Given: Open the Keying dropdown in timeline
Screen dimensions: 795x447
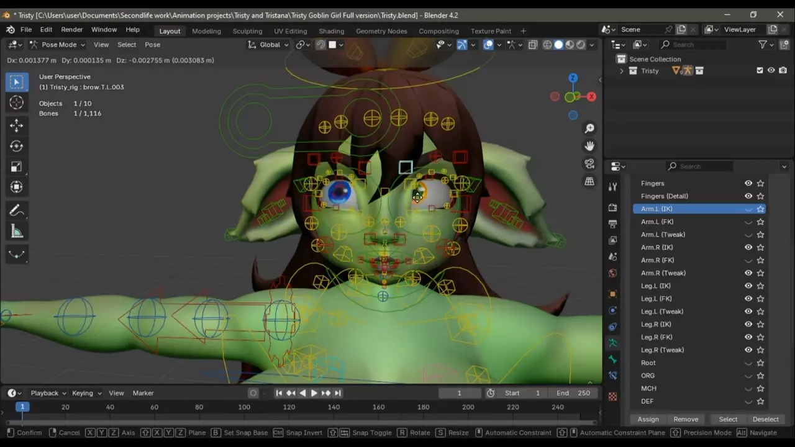Looking at the screenshot, I should [x=86, y=393].
